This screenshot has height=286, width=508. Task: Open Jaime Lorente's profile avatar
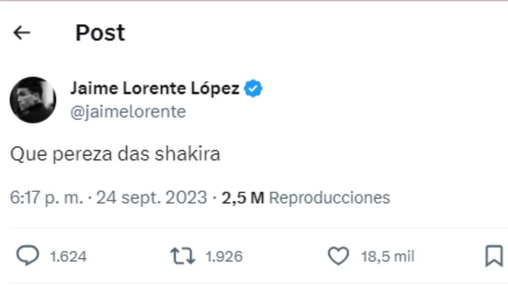pyautogui.click(x=33, y=100)
